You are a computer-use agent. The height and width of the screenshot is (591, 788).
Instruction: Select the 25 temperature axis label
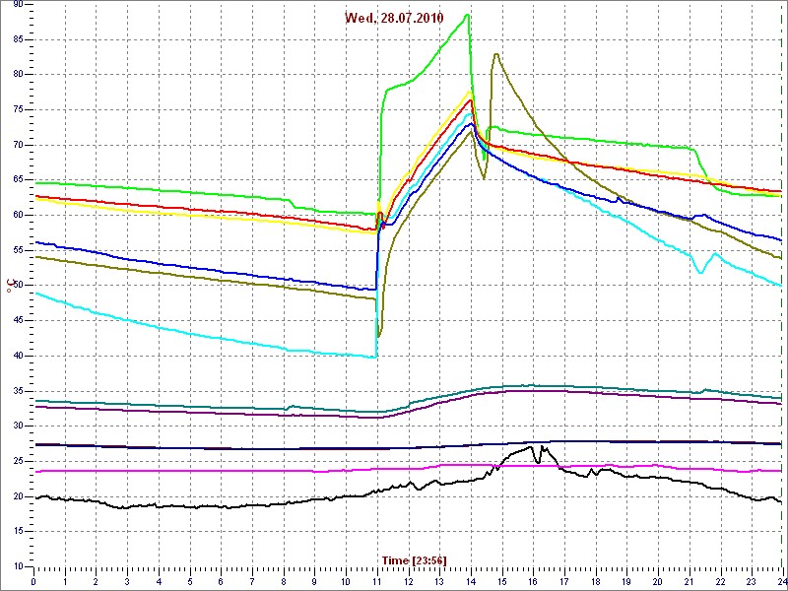click(18, 461)
